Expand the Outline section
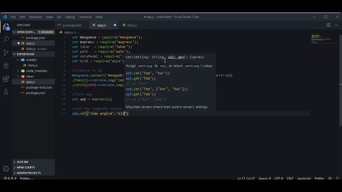Image resolution: width=342 pixels, height=192 pixels. point(33,162)
